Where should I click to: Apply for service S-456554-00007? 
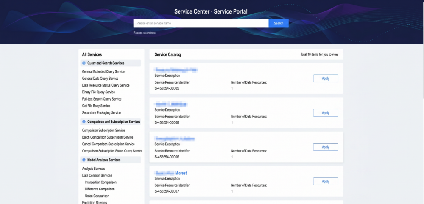[326, 181]
